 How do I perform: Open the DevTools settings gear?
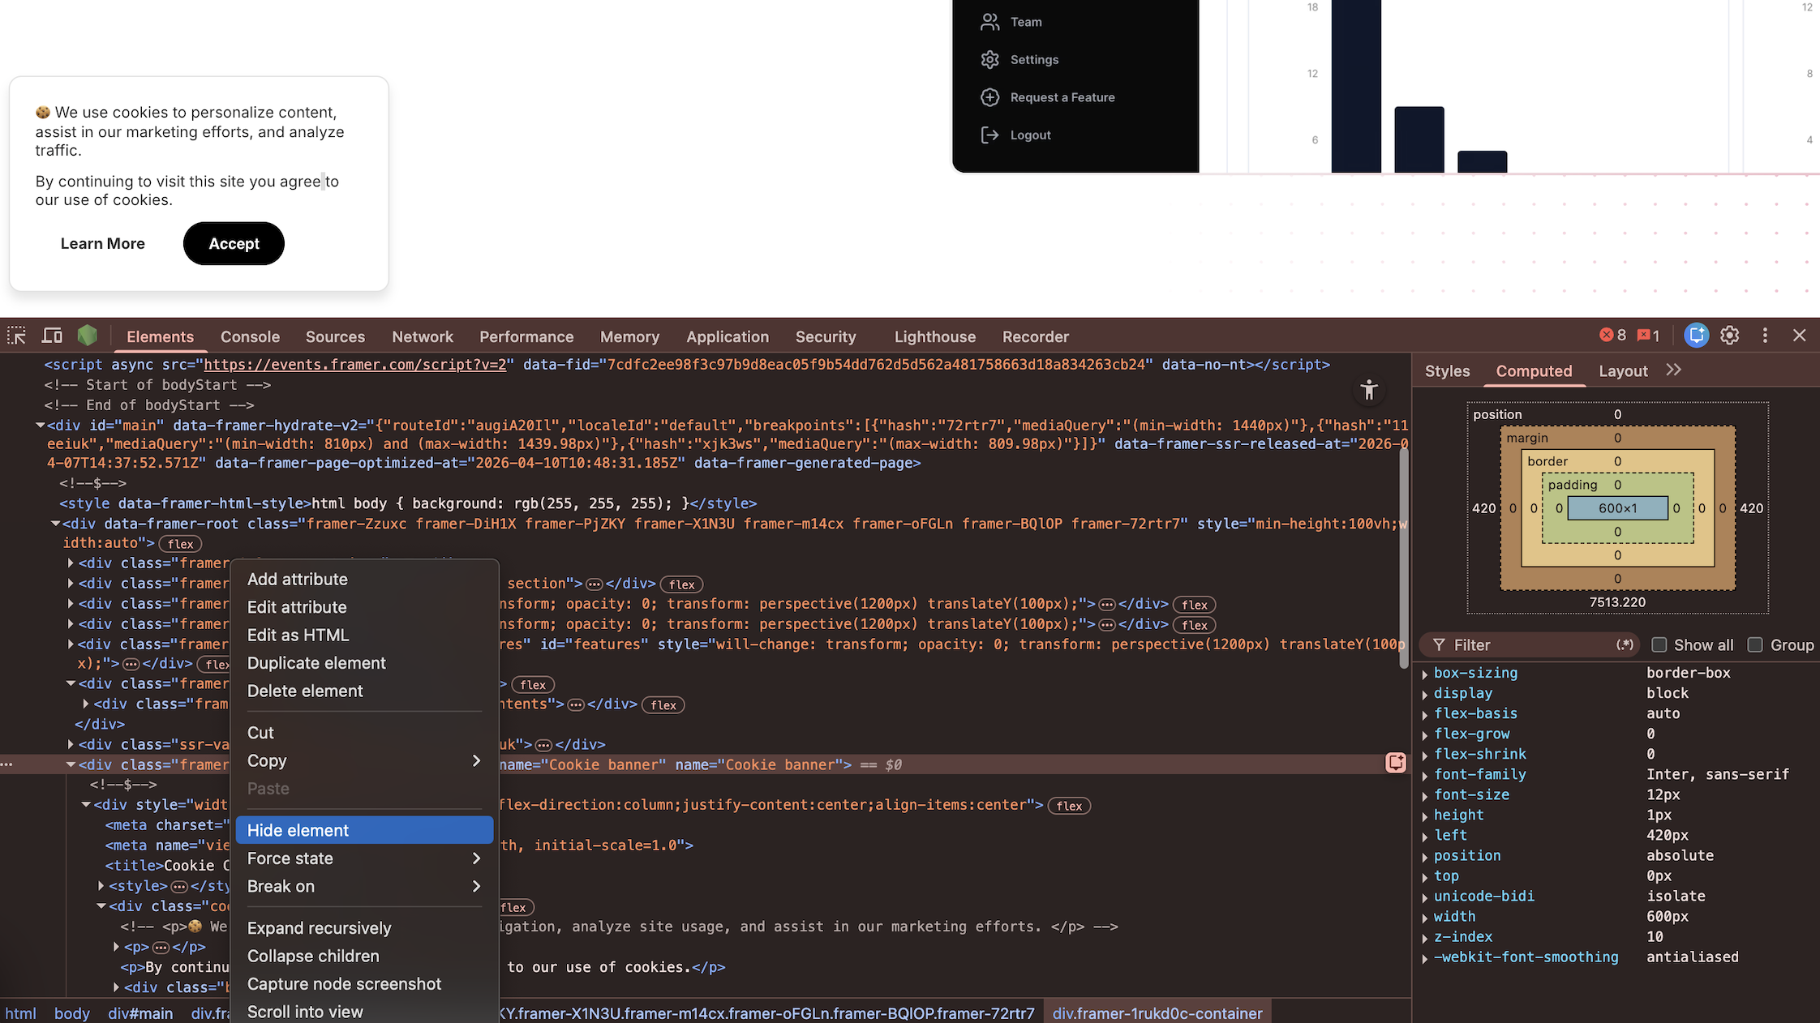1730,335
